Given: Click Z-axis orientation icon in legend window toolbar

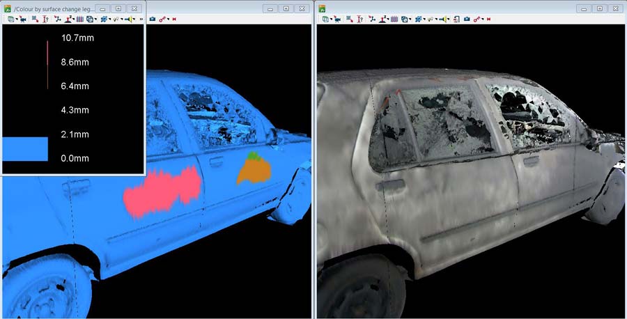Looking at the screenshot, I should [x=69, y=20].
